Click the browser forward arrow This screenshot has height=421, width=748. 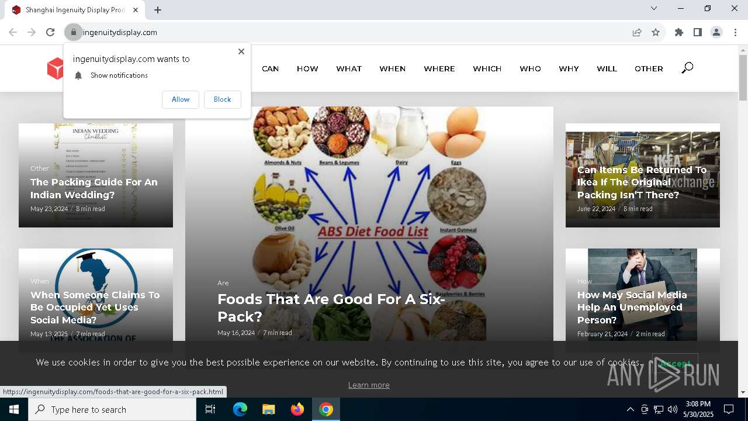(32, 32)
